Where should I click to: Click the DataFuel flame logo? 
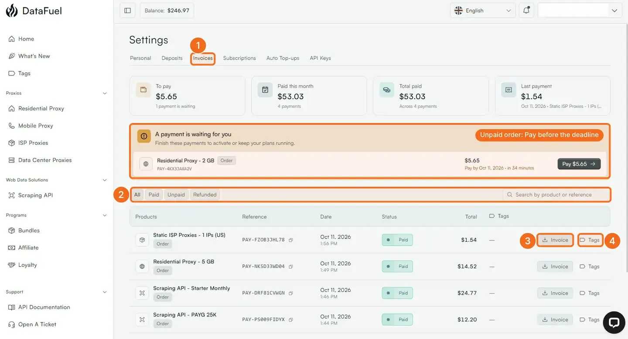(x=12, y=10)
